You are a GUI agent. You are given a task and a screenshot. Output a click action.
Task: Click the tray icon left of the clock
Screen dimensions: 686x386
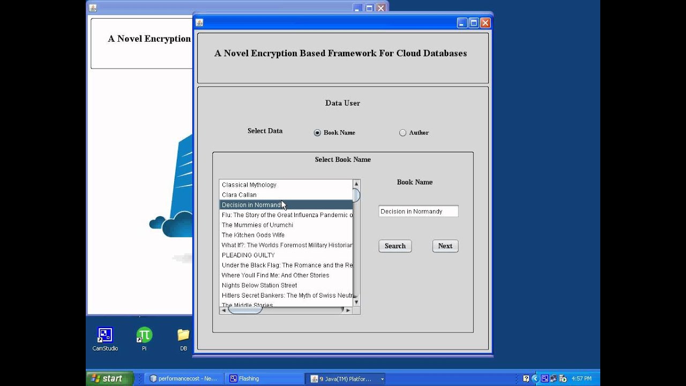click(x=563, y=378)
